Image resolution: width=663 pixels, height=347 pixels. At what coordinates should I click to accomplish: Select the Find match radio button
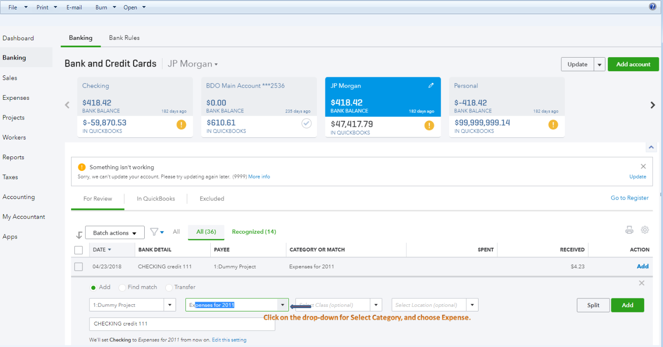[x=122, y=288]
